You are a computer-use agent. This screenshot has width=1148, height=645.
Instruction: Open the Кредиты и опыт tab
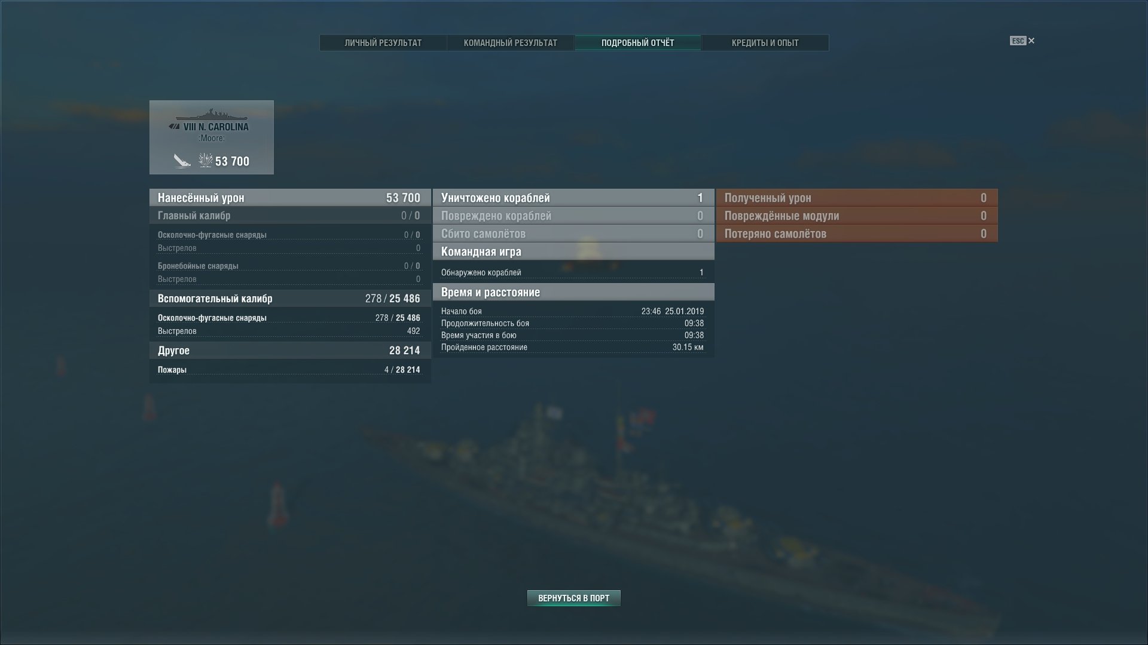(765, 43)
